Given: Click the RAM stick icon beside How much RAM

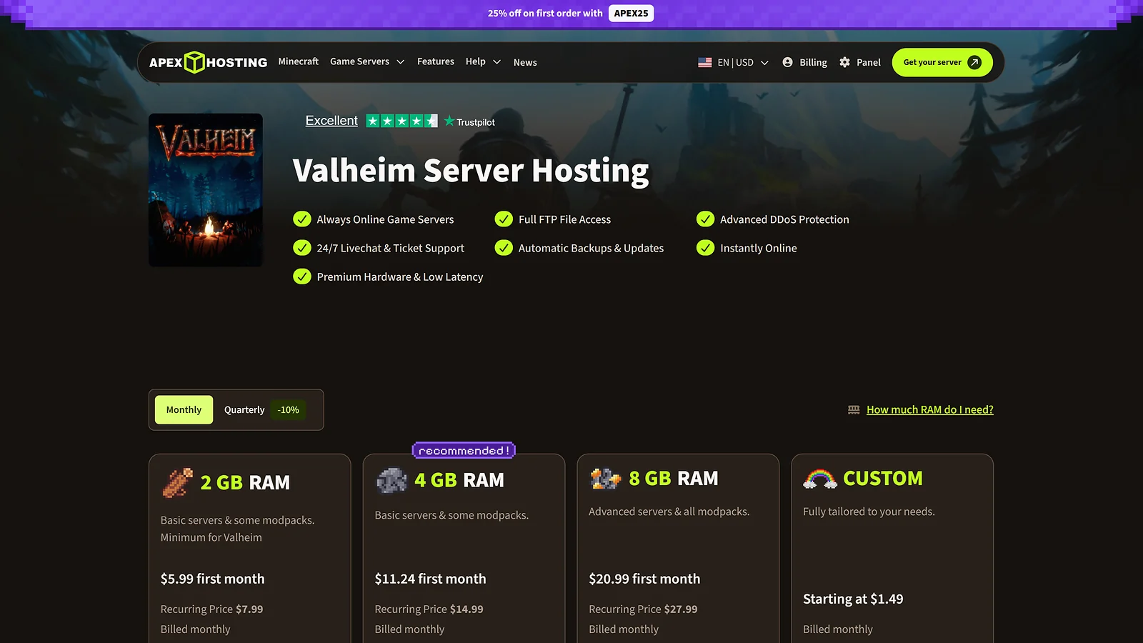Looking at the screenshot, I should 854,409.
